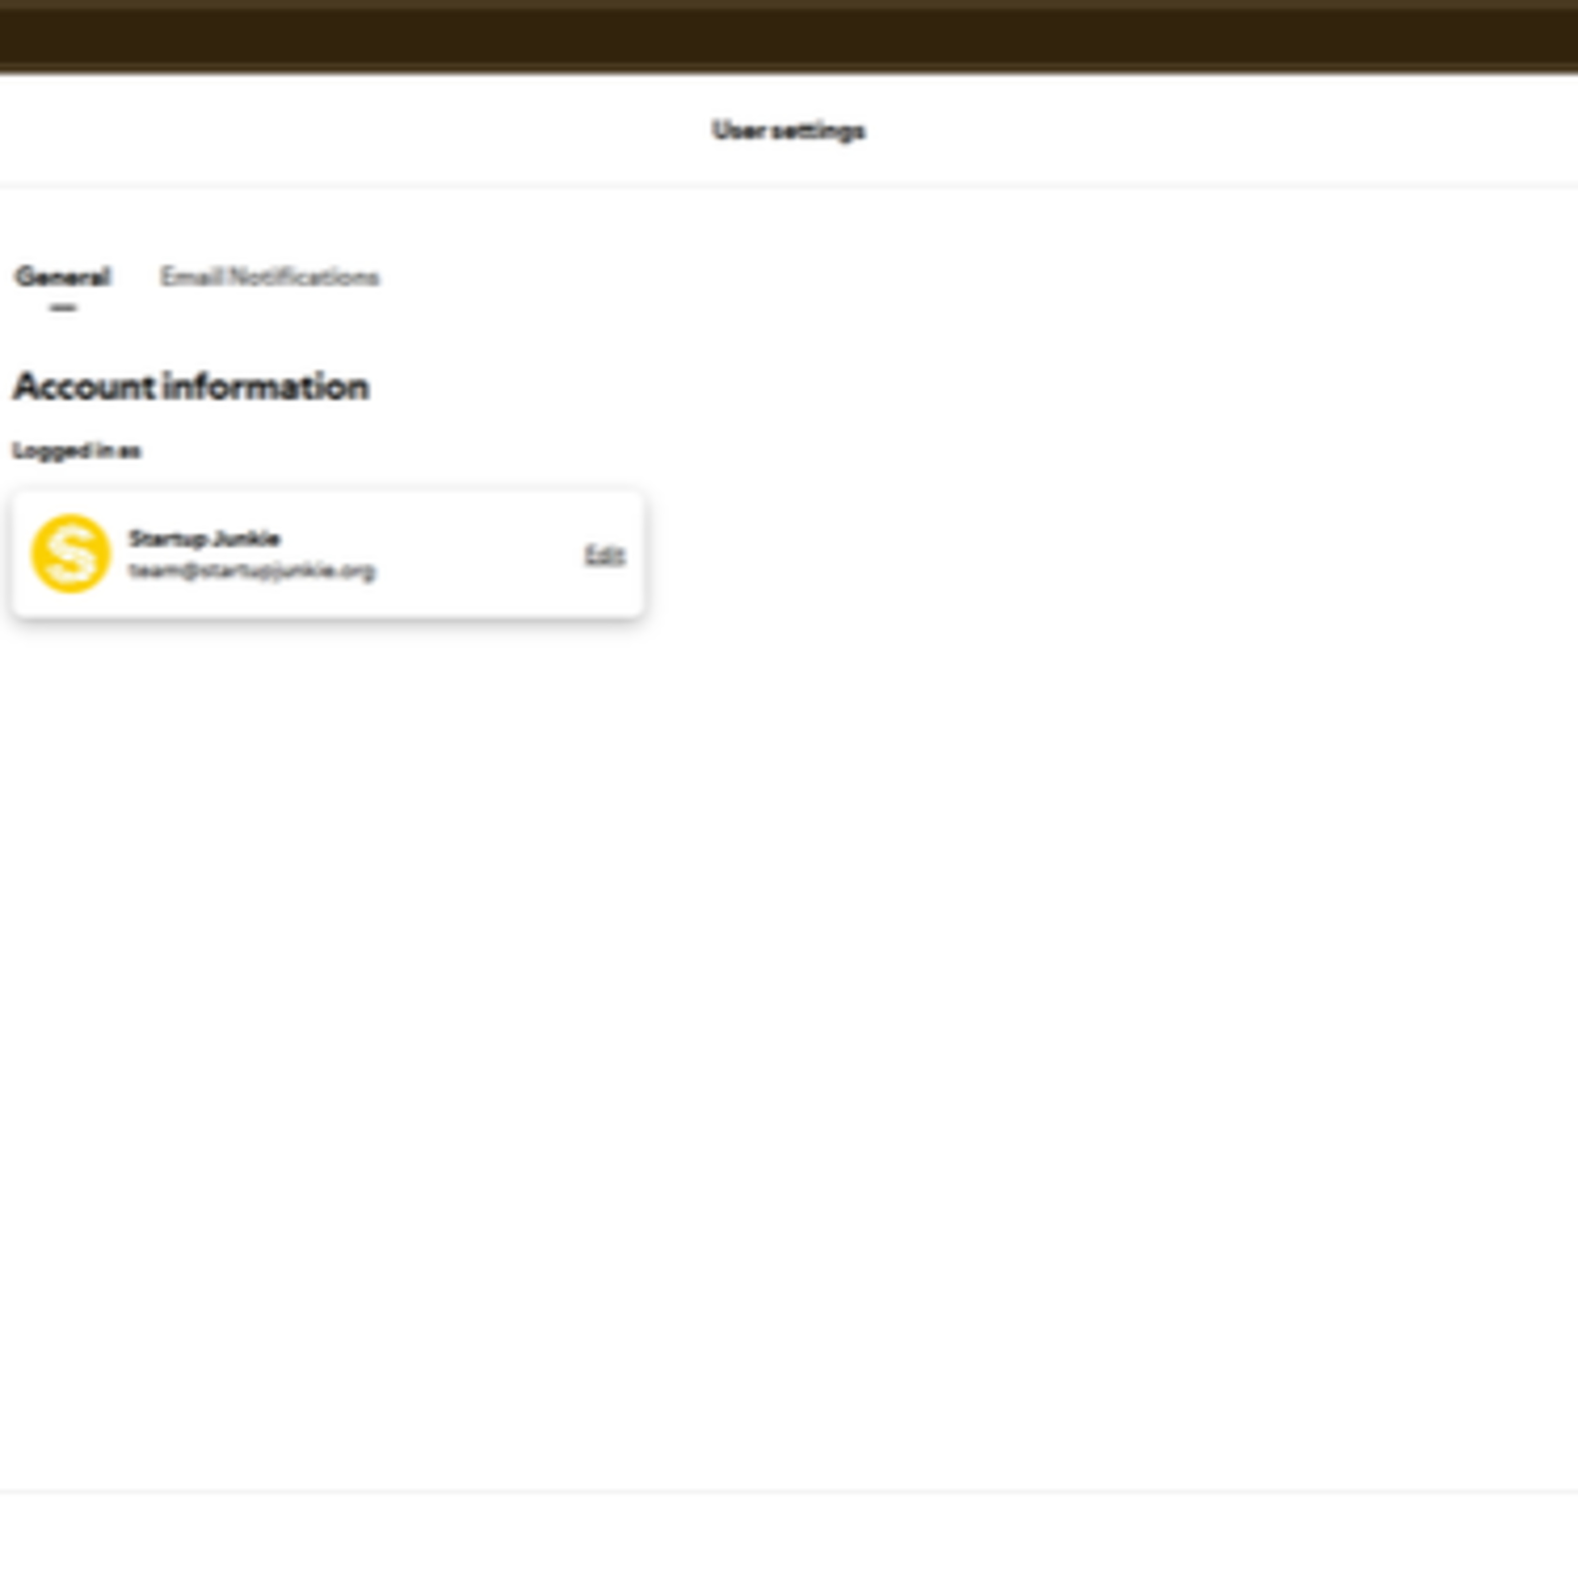Click the Logged in as label
1578x1578 pixels.
[x=76, y=451]
